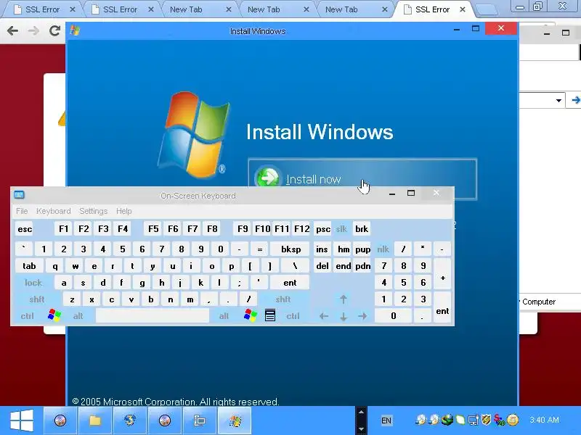Click the brk break key
Image resolution: width=581 pixels, height=435 pixels.
(362, 229)
